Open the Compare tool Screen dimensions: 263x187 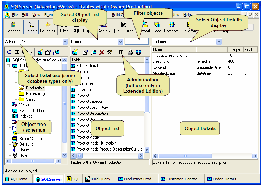click(x=171, y=27)
